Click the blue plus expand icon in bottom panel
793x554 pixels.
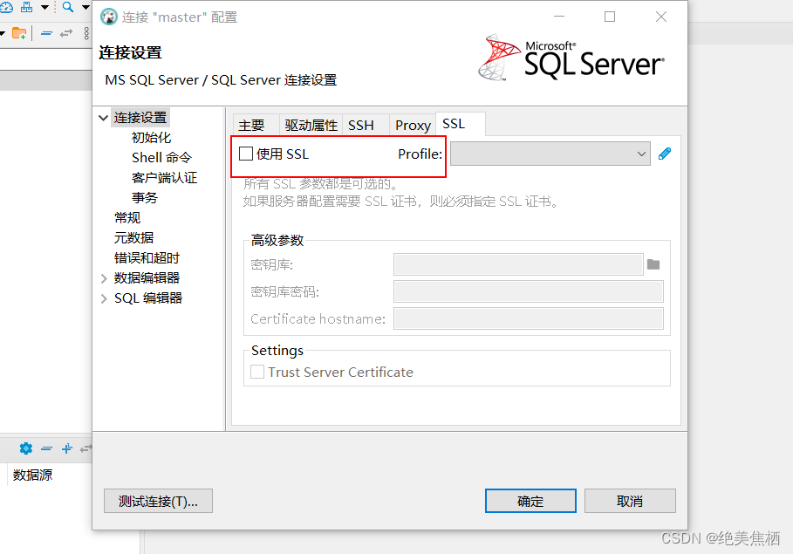click(x=66, y=448)
